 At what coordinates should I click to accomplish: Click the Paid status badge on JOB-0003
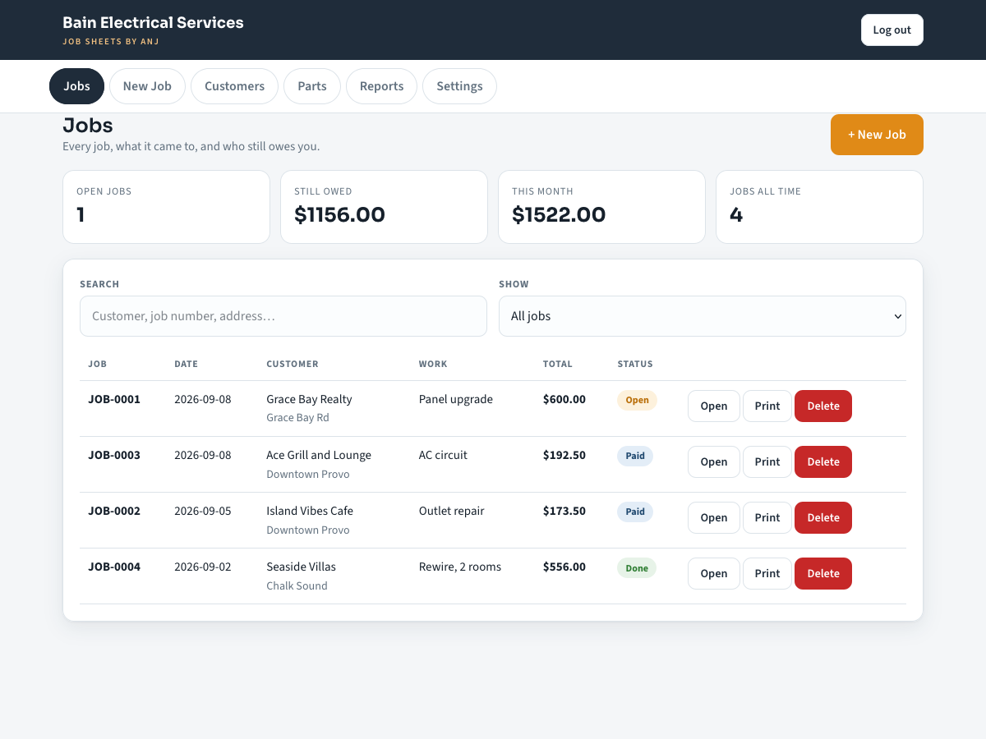635,456
